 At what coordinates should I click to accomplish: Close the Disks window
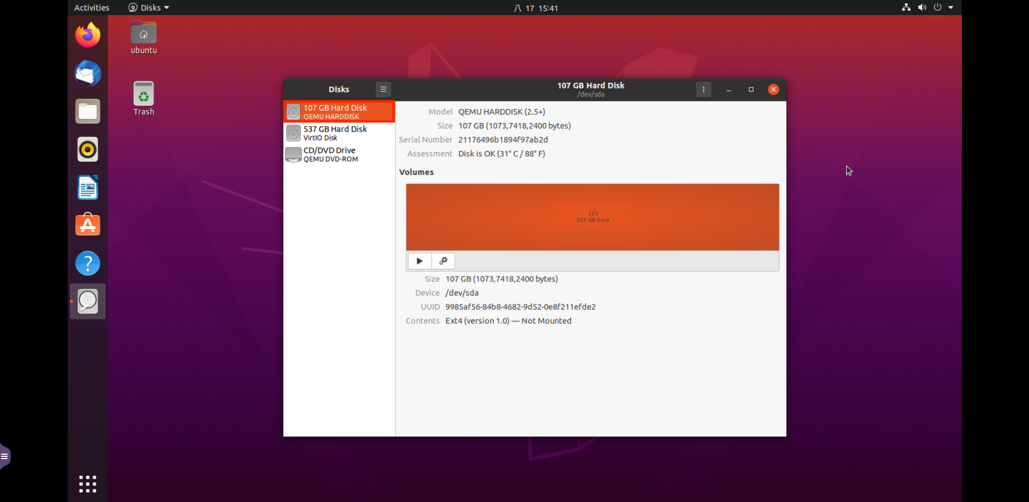click(x=773, y=90)
